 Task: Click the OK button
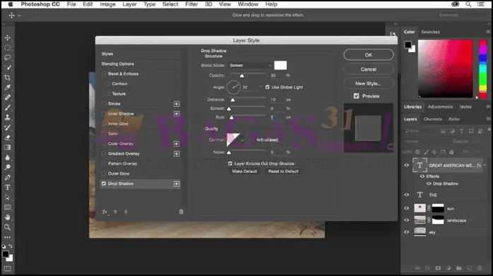point(369,55)
